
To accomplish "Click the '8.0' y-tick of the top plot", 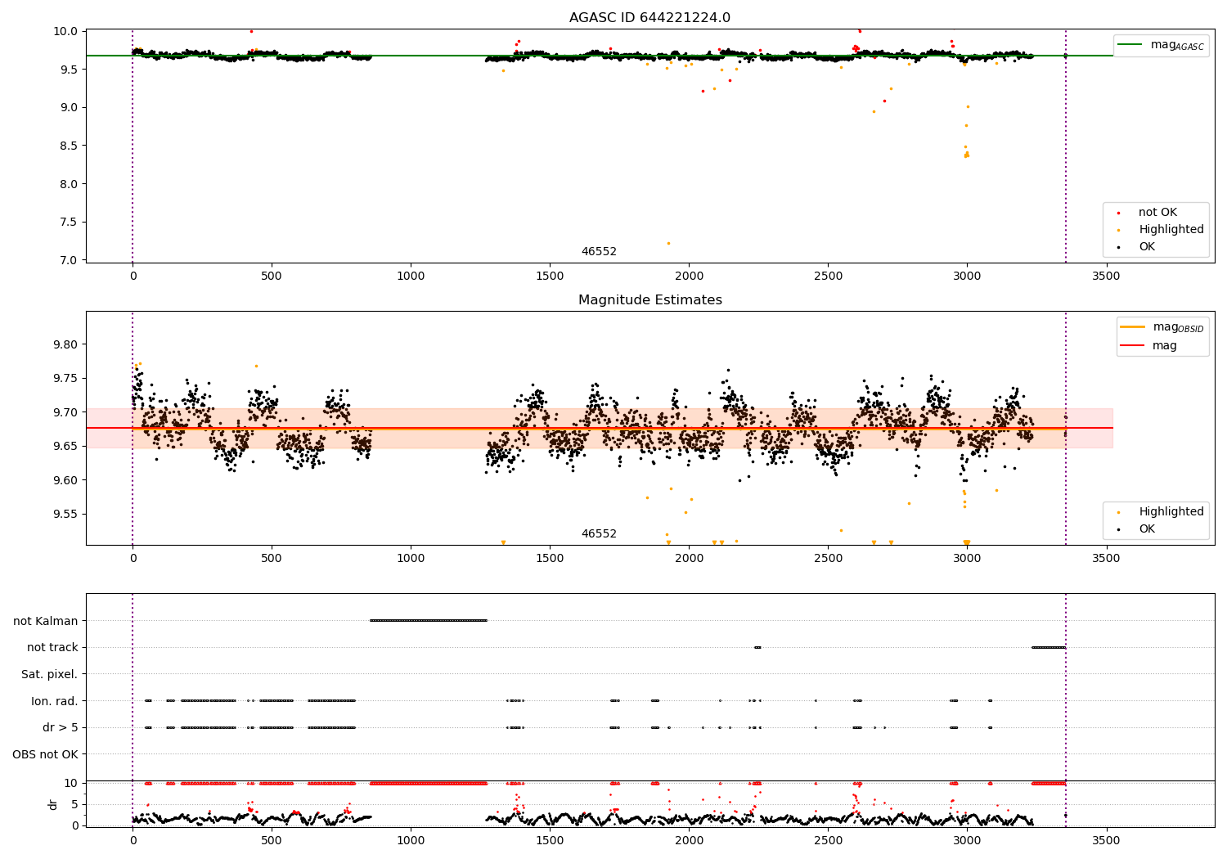I will [x=70, y=184].
